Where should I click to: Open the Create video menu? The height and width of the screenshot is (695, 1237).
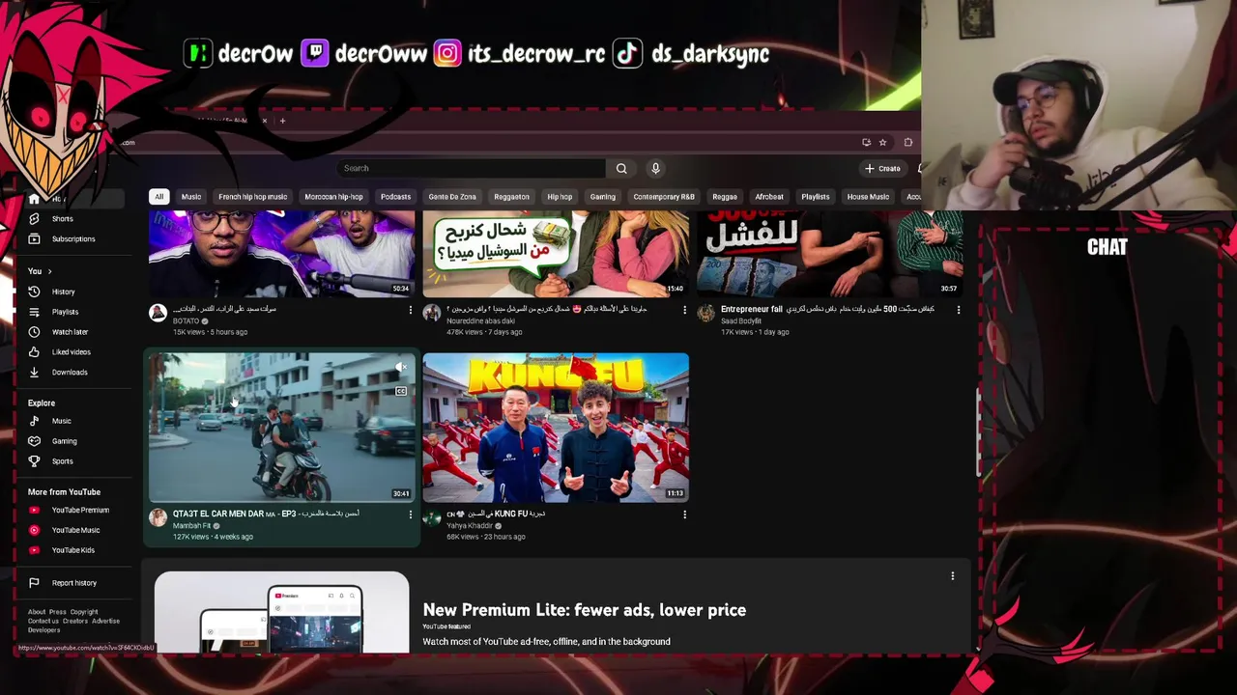pyautogui.click(x=882, y=168)
